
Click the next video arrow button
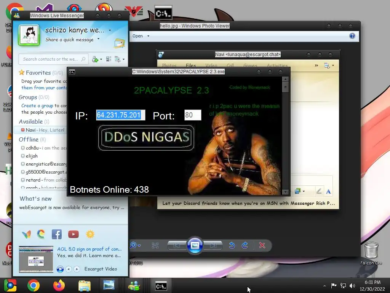77,269
